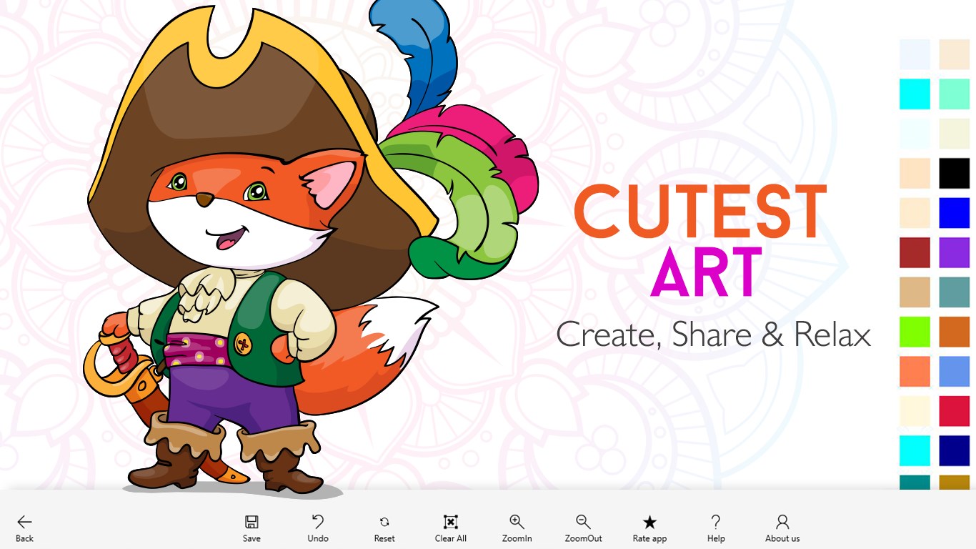The width and height of the screenshot is (976, 549).
Task: Reset the picture
Action: pyautogui.click(x=384, y=528)
